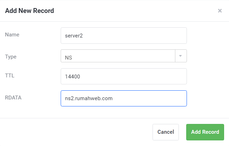
Task: Click the dropdown caret of the Type selector
Action: coord(181,56)
